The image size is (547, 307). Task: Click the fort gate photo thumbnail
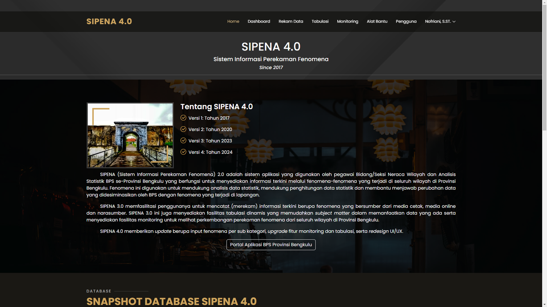(130, 135)
